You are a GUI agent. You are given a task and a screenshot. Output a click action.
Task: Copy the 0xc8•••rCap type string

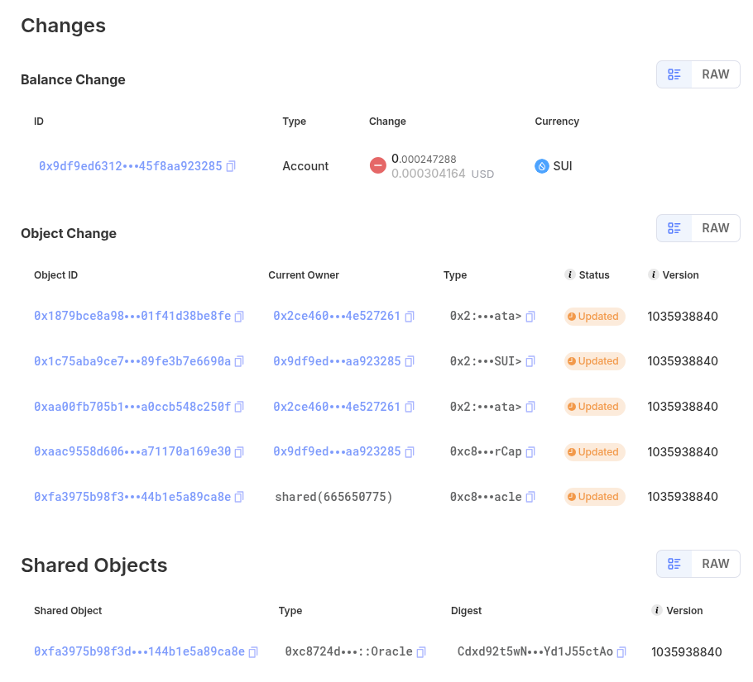click(x=530, y=452)
